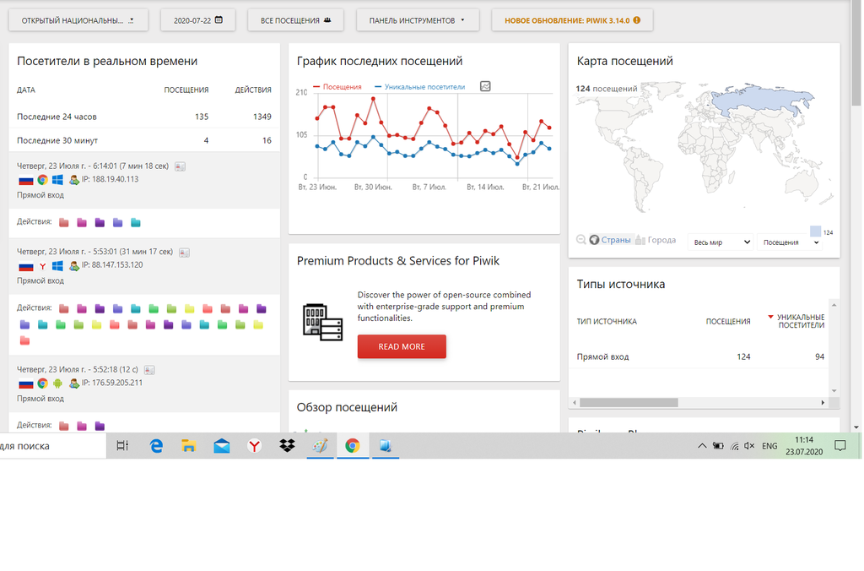Click Russia highlighted on the world map
The width and height of the screenshot is (864, 571).
point(763,100)
